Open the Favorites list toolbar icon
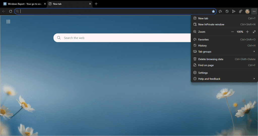 pos(220,11)
